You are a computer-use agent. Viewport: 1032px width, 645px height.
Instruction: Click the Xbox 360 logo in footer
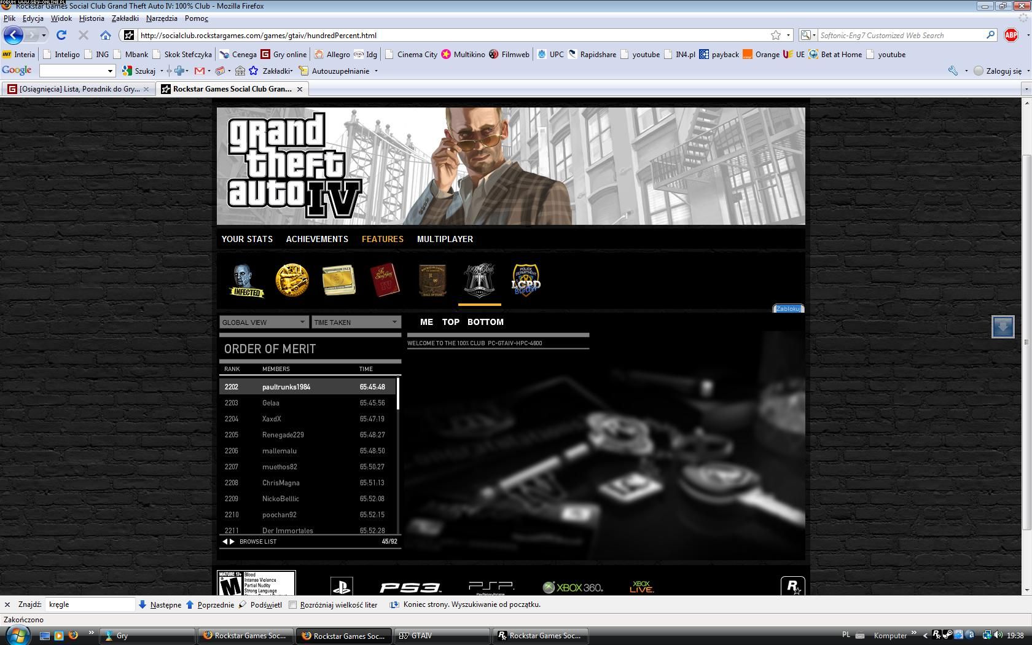pos(573,587)
